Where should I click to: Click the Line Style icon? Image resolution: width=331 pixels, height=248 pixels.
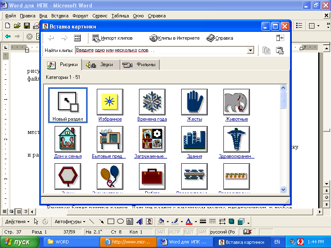tap(203, 222)
